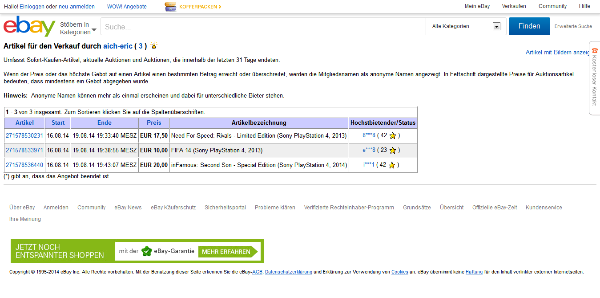Open item number 271578536440
This screenshot has height=298, width=600.
[24, 165]
